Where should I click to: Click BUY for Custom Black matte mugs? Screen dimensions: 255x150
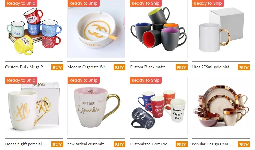coord(182,67)
